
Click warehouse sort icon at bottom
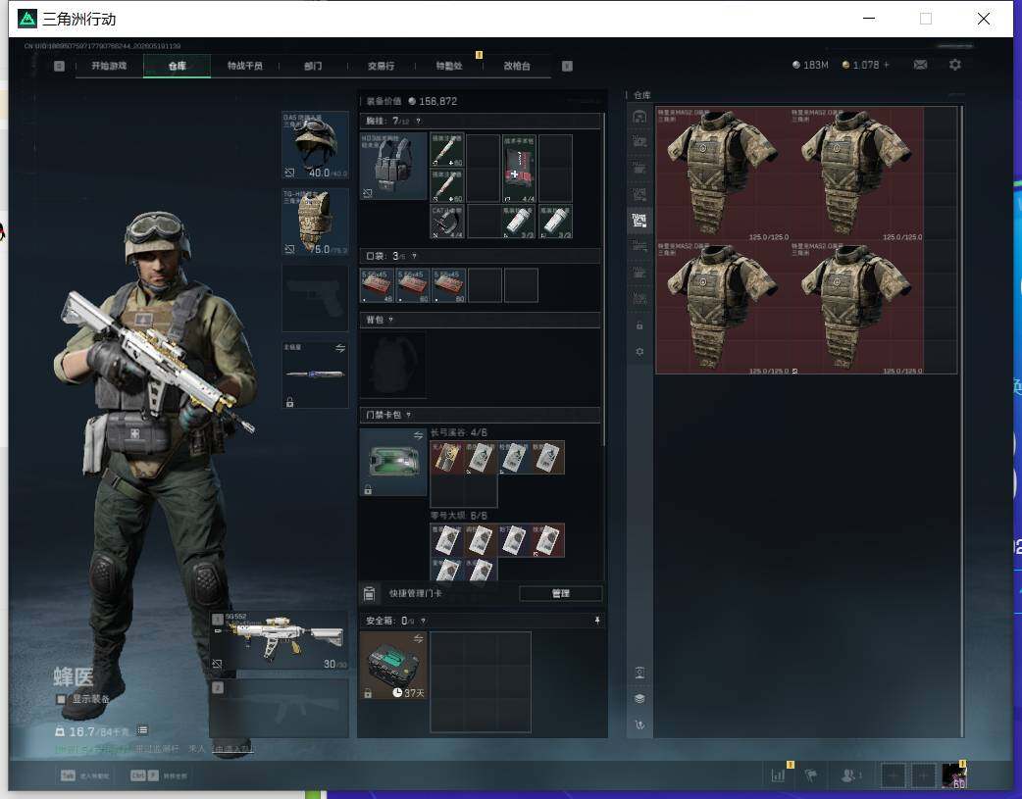[639, 724]
